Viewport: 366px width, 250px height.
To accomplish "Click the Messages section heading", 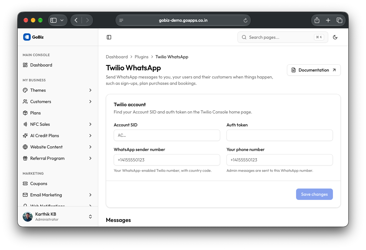I will coord(118,220).
